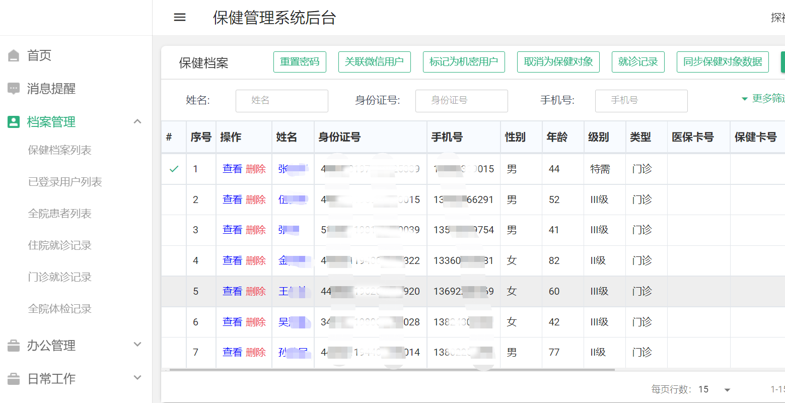This screenshot has width=785, height=403.
Task: Click the 消息提醒 message icon
Action: coord(14,89)
